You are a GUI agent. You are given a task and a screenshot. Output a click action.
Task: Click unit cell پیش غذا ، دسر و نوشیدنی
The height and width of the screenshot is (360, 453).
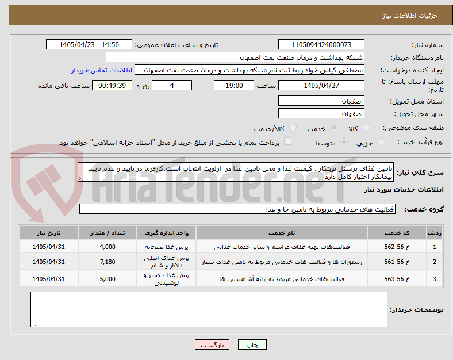coord(166,279)
